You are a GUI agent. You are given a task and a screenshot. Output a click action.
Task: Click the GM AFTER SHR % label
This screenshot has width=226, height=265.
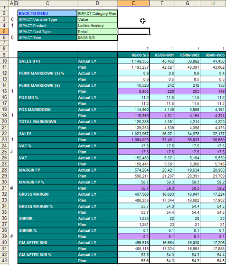[35, 255]
